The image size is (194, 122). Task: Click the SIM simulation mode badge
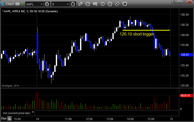pos(17,4)
